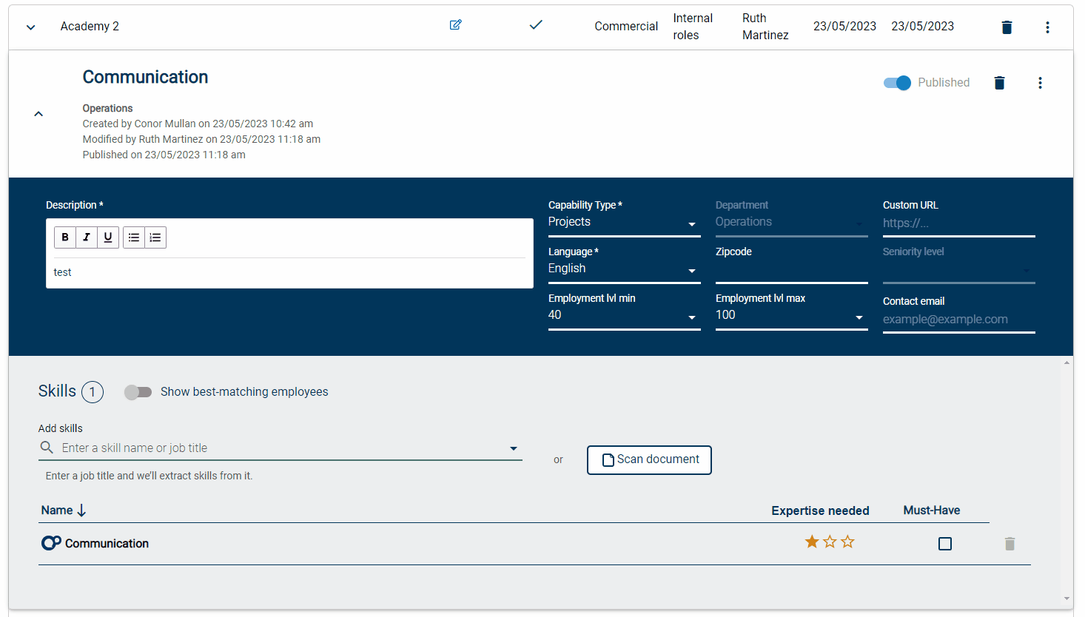Open the Capability Type dropdown
Image resolution: width=1085 pixels, height=617 pixels.
coord(691,224)
